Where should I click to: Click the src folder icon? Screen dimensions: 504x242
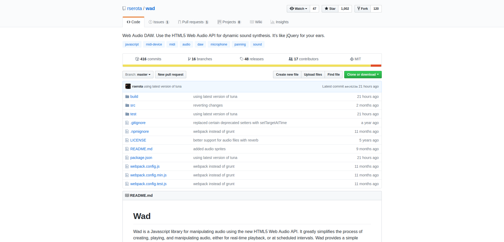(x=127, y=105)
